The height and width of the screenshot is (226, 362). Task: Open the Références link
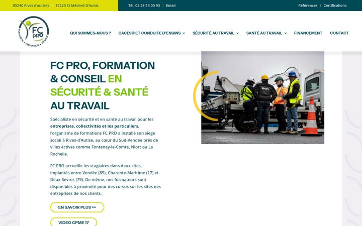tap(308, 6)
